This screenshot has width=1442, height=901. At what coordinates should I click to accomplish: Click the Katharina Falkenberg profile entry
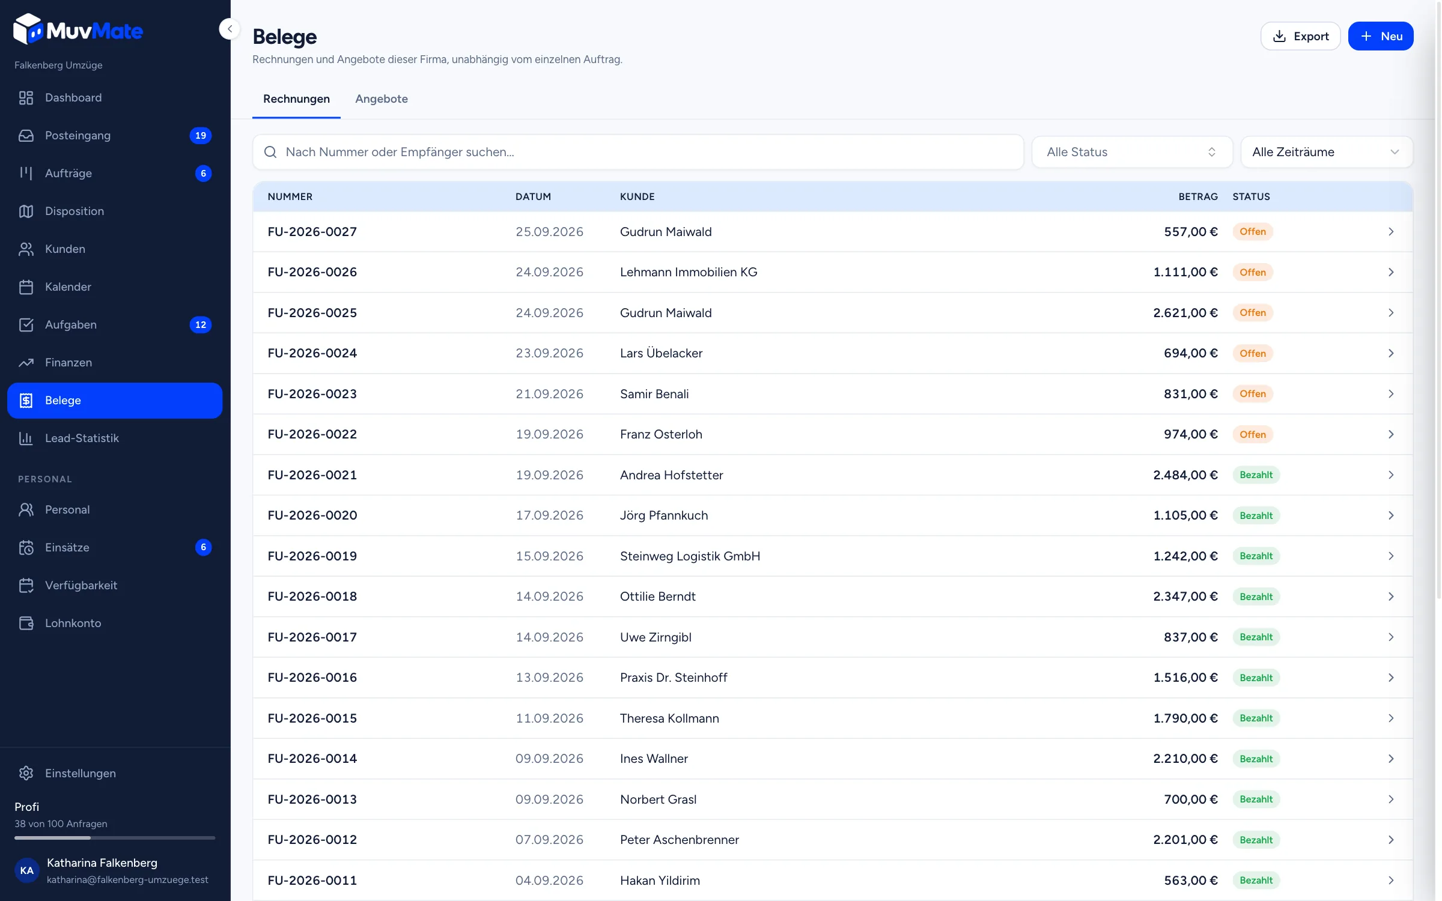point(115,870)
